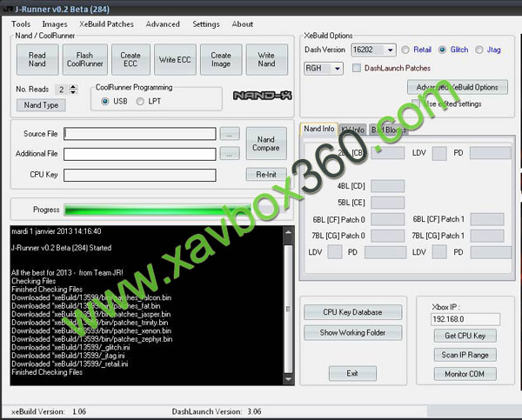Switch to the Nand Info tab
The width and height of the screenshot is (522, 420).
coord(319,129)
